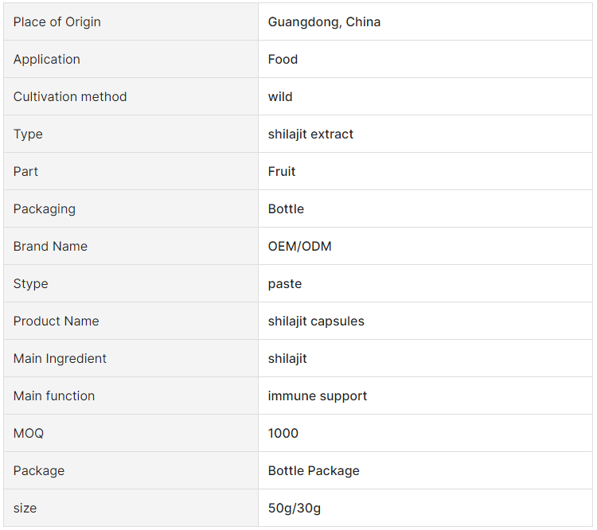The width and height of the screenshot is (597, 530).
Task: Select the paste value text
Action: pos(285,283)
